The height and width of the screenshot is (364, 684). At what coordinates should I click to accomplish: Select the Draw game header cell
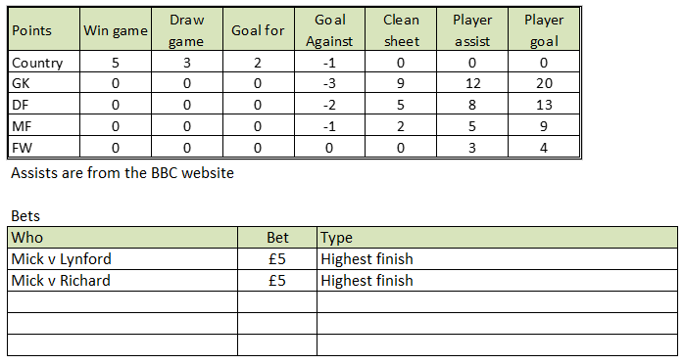187,29
